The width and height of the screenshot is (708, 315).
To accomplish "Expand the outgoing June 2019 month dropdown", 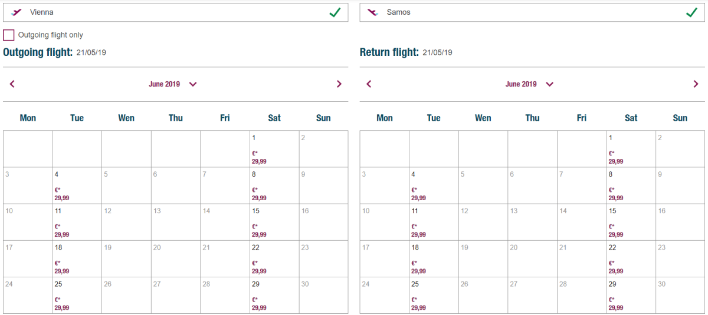I will [x=193, y=84].
